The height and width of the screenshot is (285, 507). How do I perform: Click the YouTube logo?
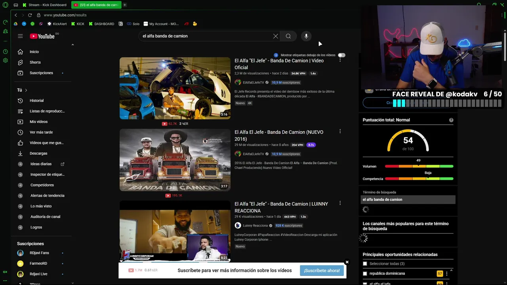42,36
